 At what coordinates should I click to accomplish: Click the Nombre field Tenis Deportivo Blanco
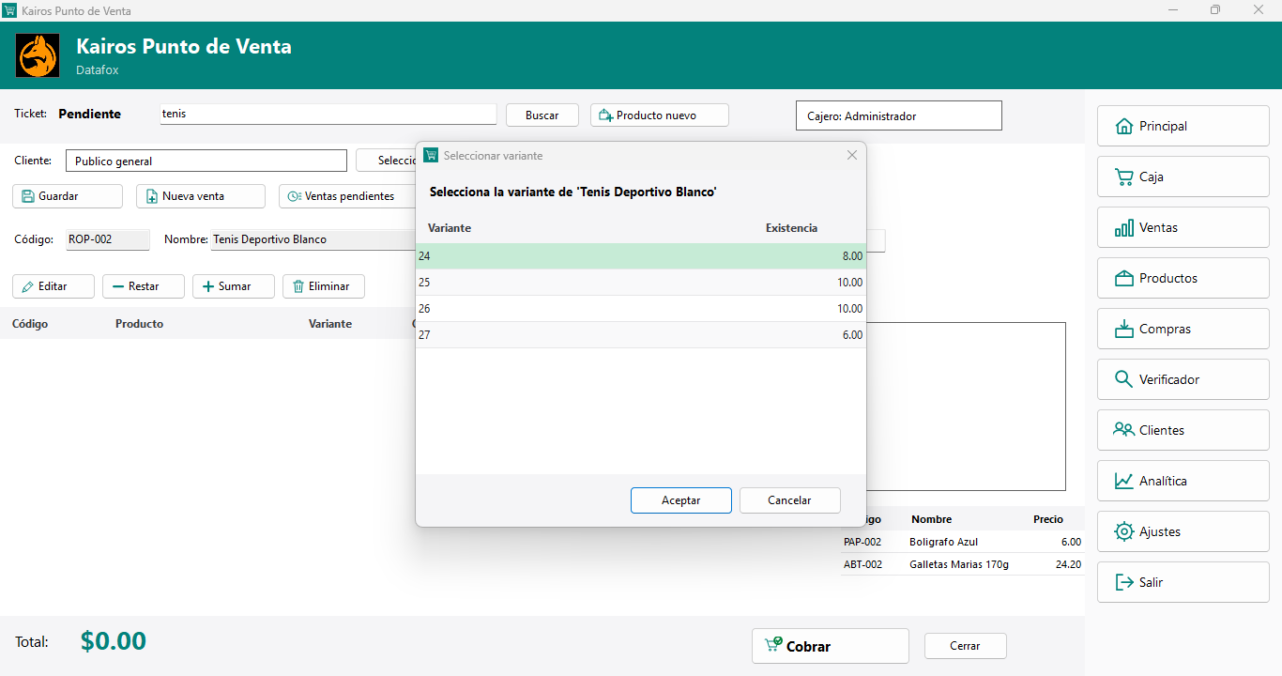tap(313, 239)
